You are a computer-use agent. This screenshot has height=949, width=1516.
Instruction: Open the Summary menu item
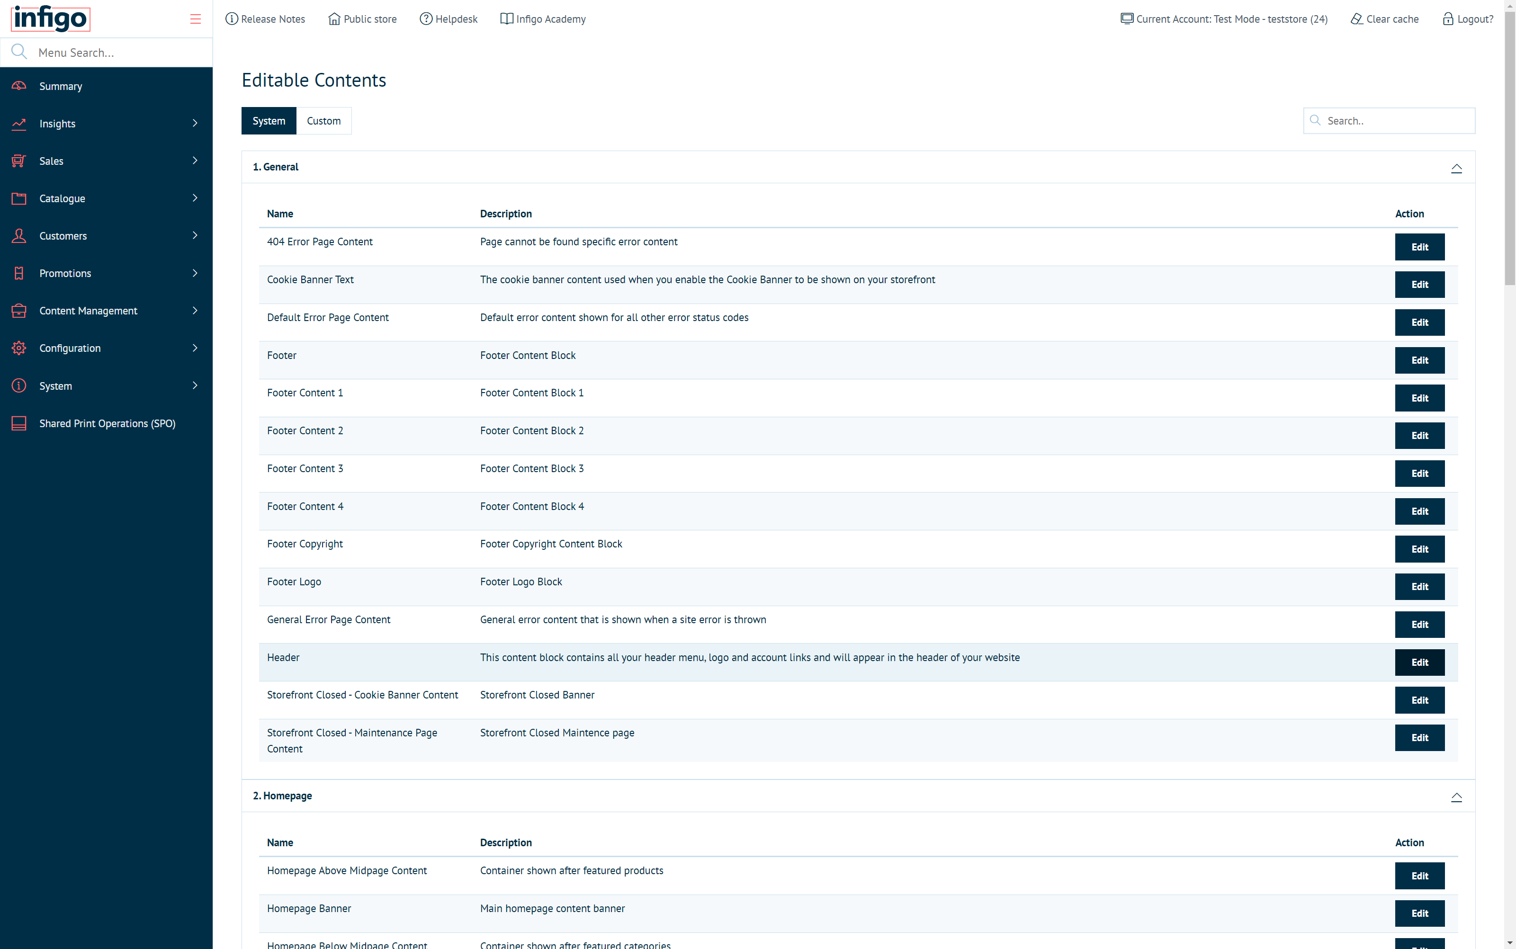coord(106,86)
